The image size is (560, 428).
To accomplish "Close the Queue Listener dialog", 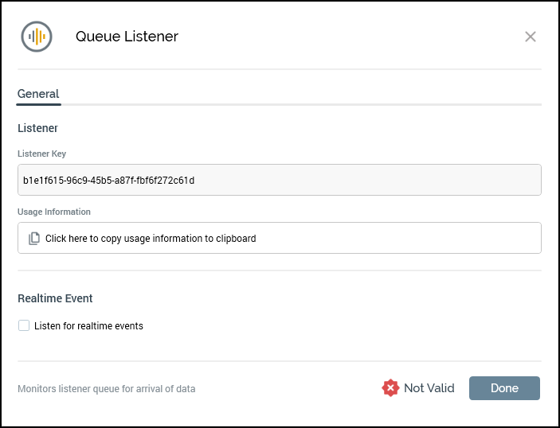I will click(x=531, y=37).
